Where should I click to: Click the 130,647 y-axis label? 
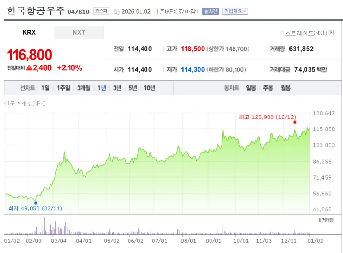click(x=324, y=113)
